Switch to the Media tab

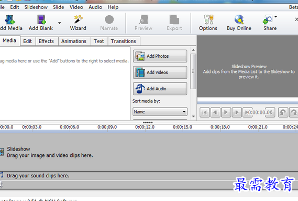pos(9,40)
